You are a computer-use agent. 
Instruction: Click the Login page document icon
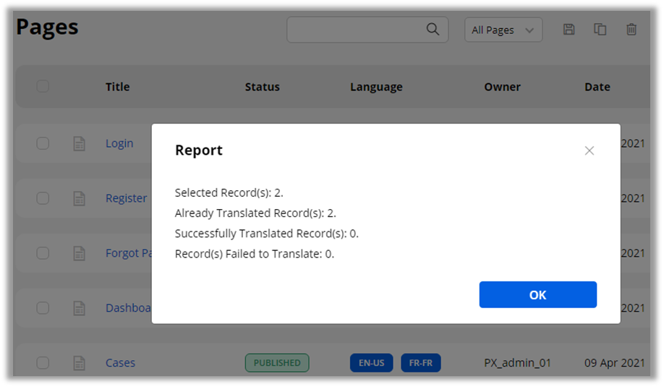click(80, 144)
